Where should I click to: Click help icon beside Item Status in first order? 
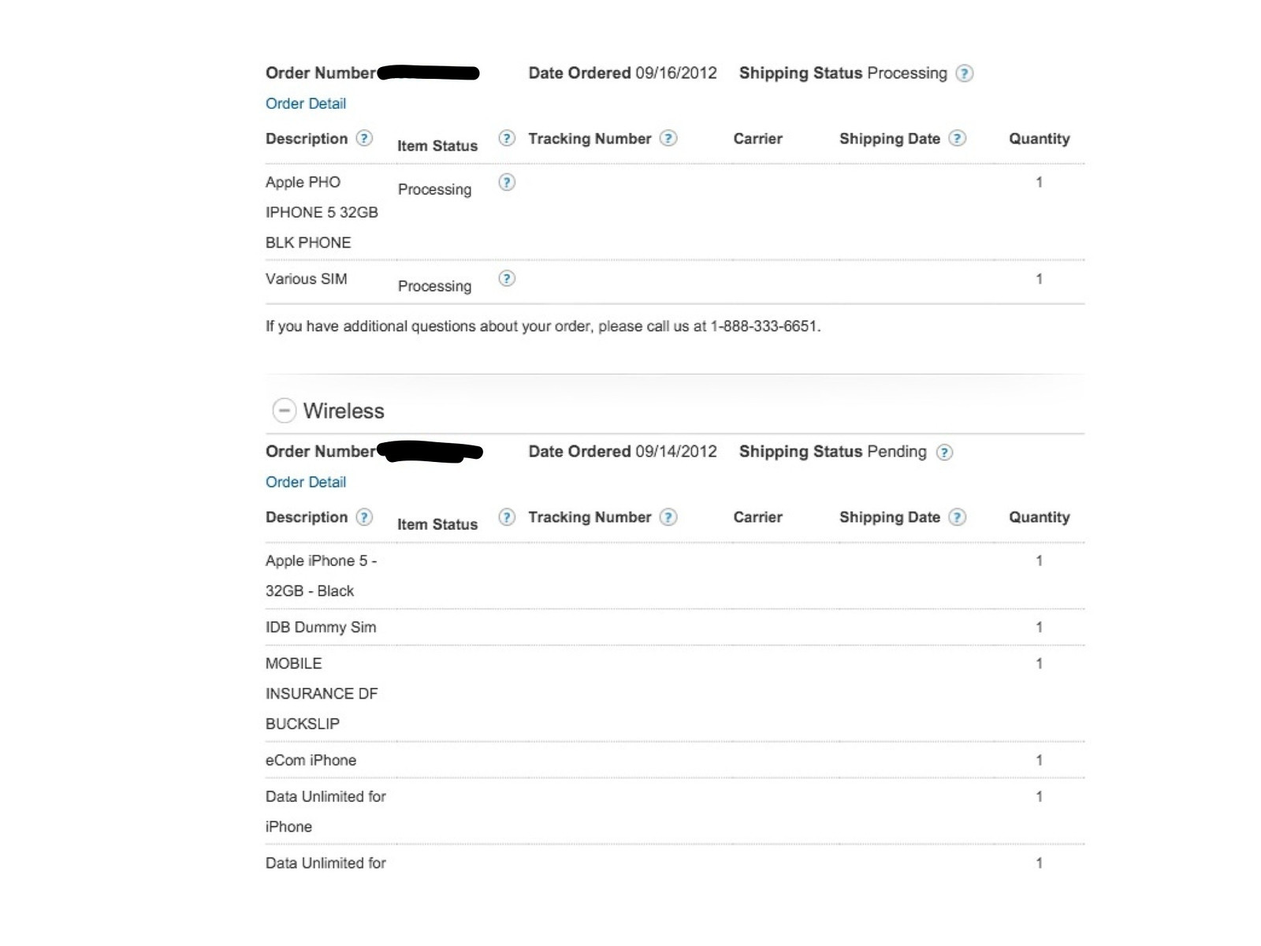click(x=507, y=138)
